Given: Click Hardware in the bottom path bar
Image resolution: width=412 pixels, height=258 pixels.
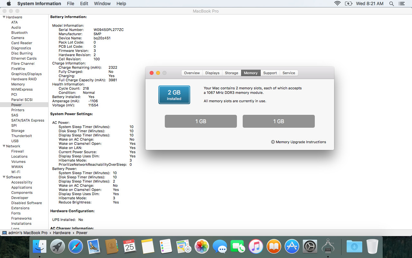Looking at the screenshot, I should click(62, 233).
